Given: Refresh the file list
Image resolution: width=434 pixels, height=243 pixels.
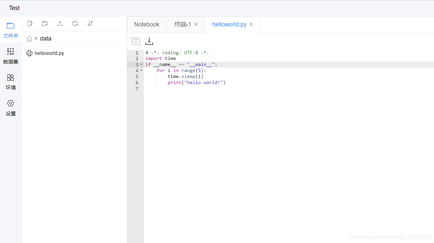Looking at the screenshot, I should 75,23.
